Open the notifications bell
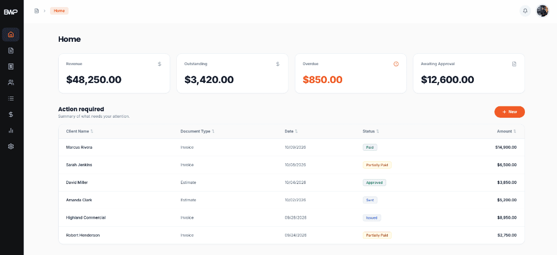The height and width of the screenshot is (255, 557). tap(525, 11)
